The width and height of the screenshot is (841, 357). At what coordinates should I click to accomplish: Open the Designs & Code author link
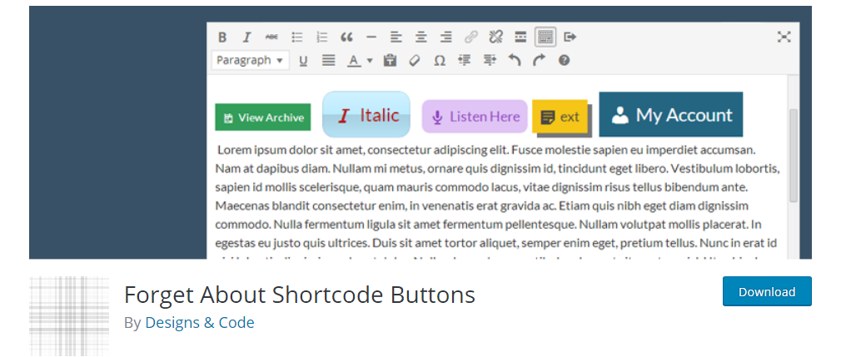tap(200, 322)
